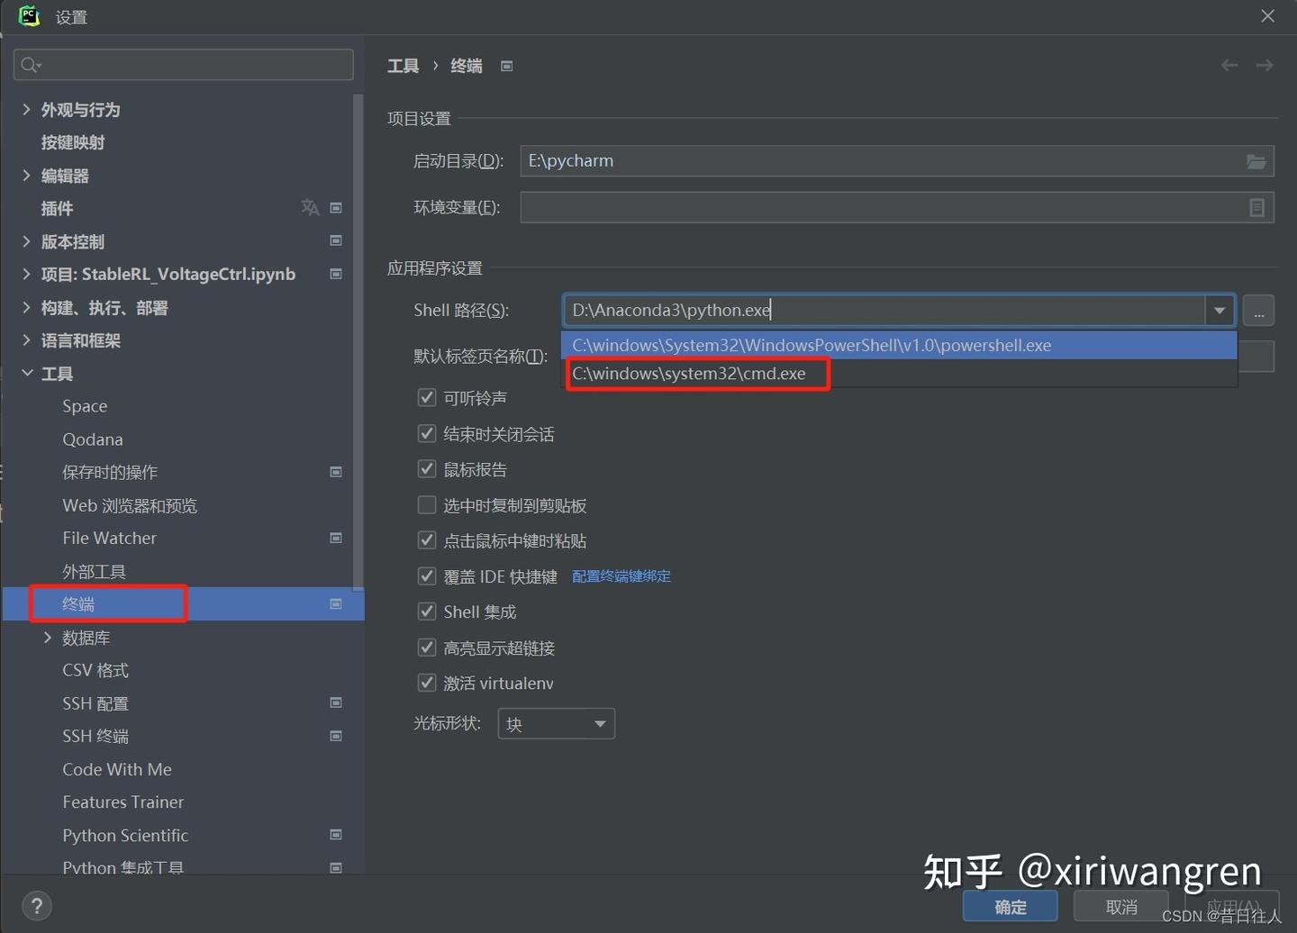This screenshot has height=933, width=1297.
Task: Select 终端 in the settings sidebar
Action: pos(78,603)
